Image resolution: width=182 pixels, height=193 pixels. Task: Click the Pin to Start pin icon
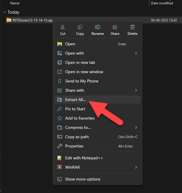coord(60,109)
